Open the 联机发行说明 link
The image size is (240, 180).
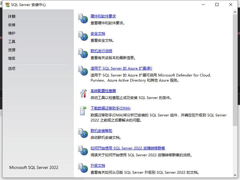coord(101,51)
